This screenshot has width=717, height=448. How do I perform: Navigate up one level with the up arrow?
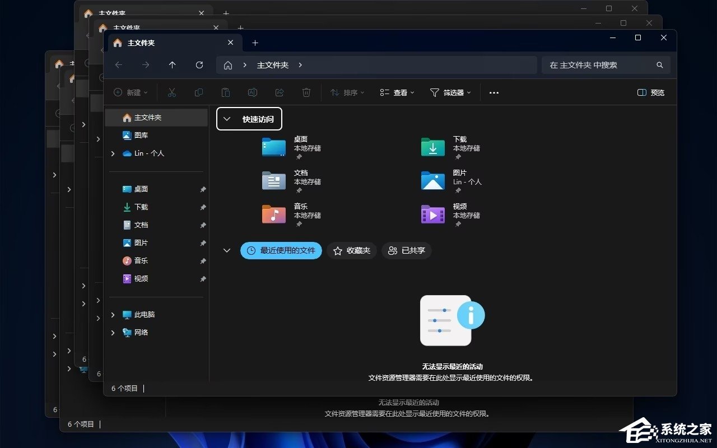[172, 65]
